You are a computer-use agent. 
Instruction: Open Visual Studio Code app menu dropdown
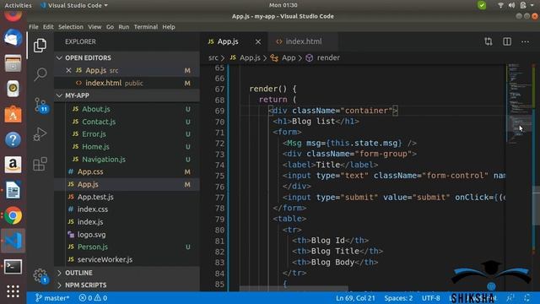point(73,5)
